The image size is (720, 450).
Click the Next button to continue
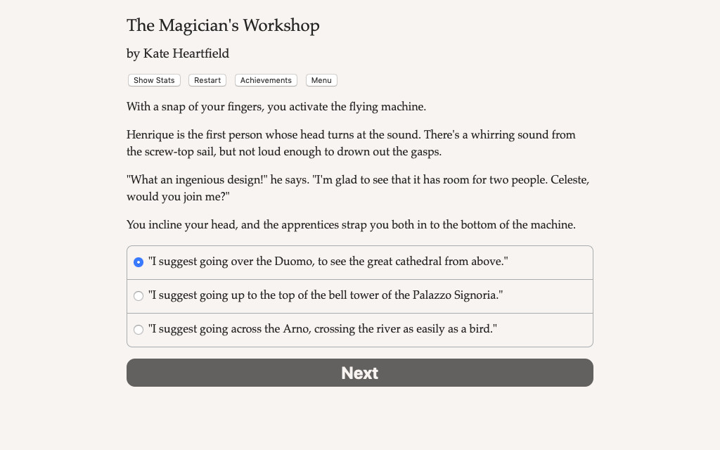click(x=359, y=373)
